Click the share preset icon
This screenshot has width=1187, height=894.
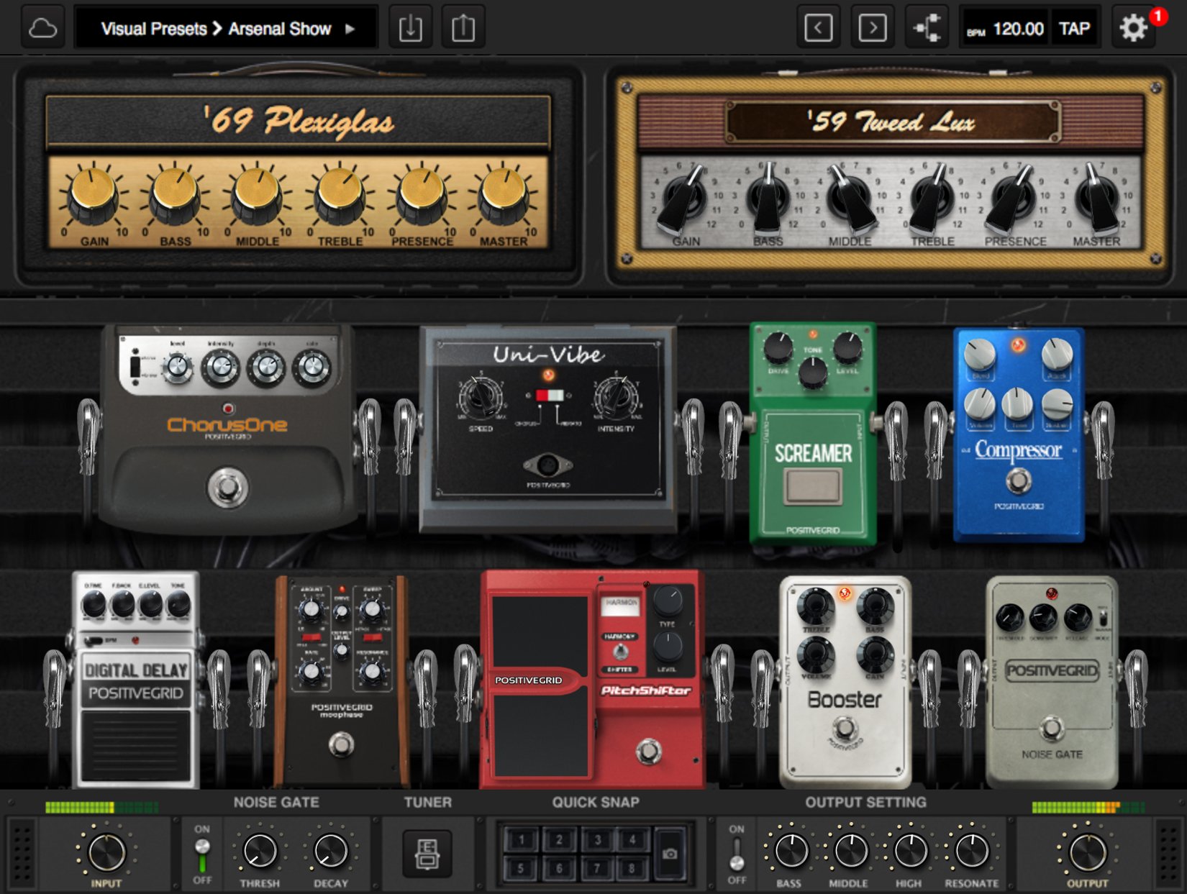point(463,28)
